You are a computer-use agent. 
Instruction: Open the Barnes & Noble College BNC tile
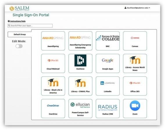[x=108, y=41]
